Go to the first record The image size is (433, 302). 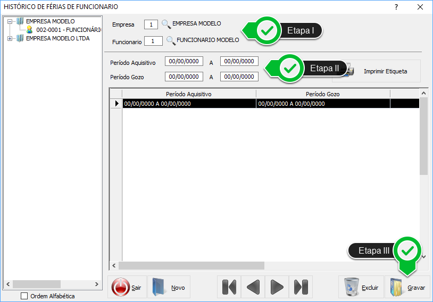pyautogui.click(x=229, y=287)
